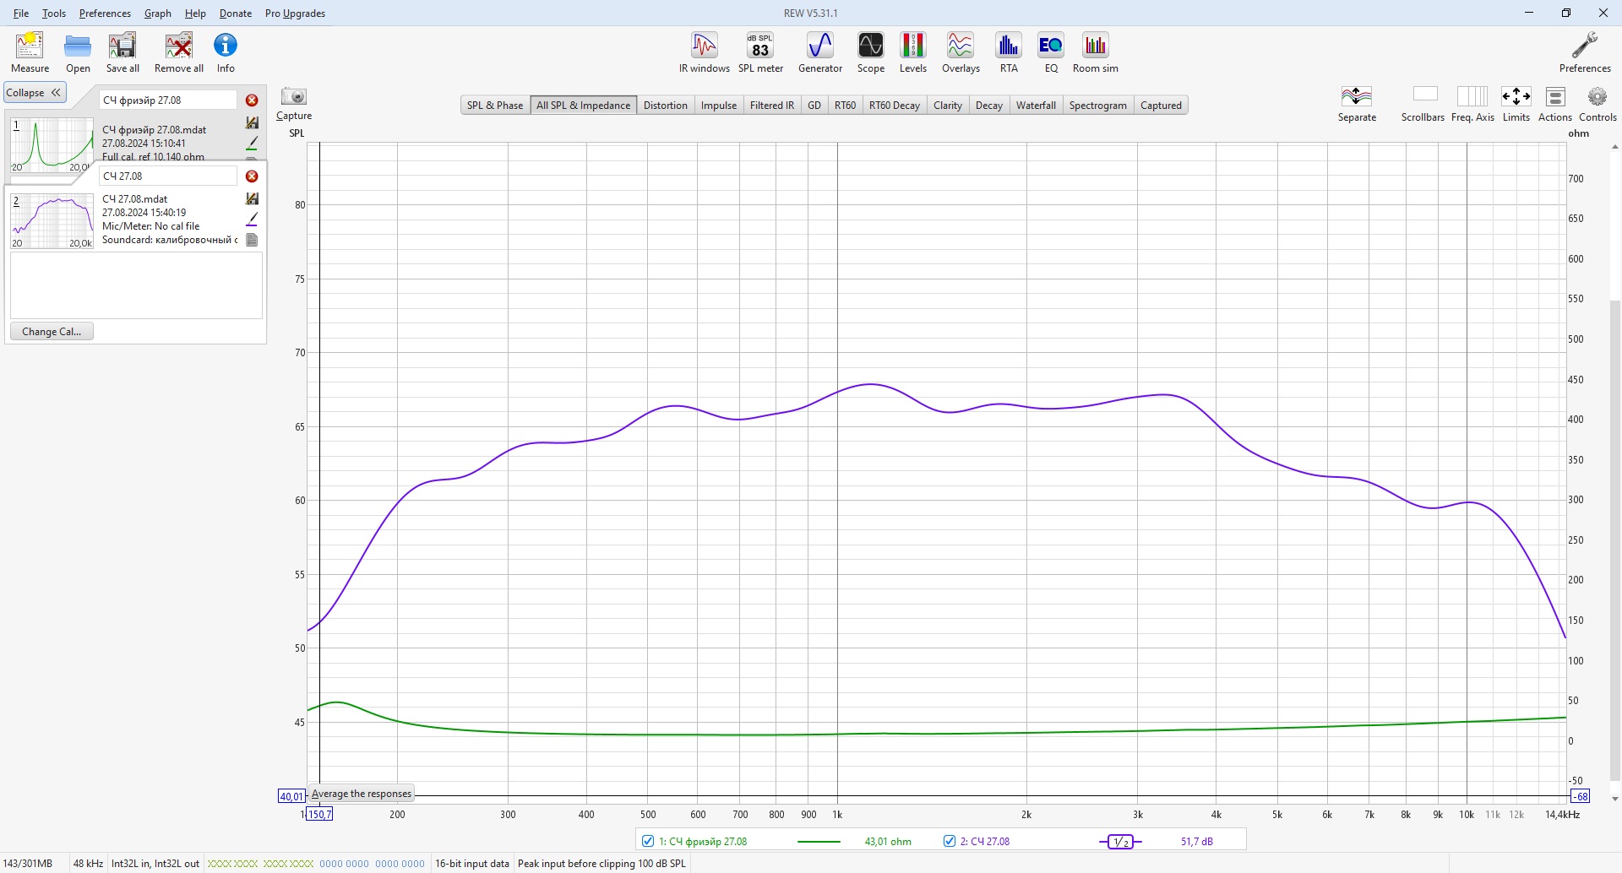
Task: Click the Save all icon
Action: [x=122, y=52]
